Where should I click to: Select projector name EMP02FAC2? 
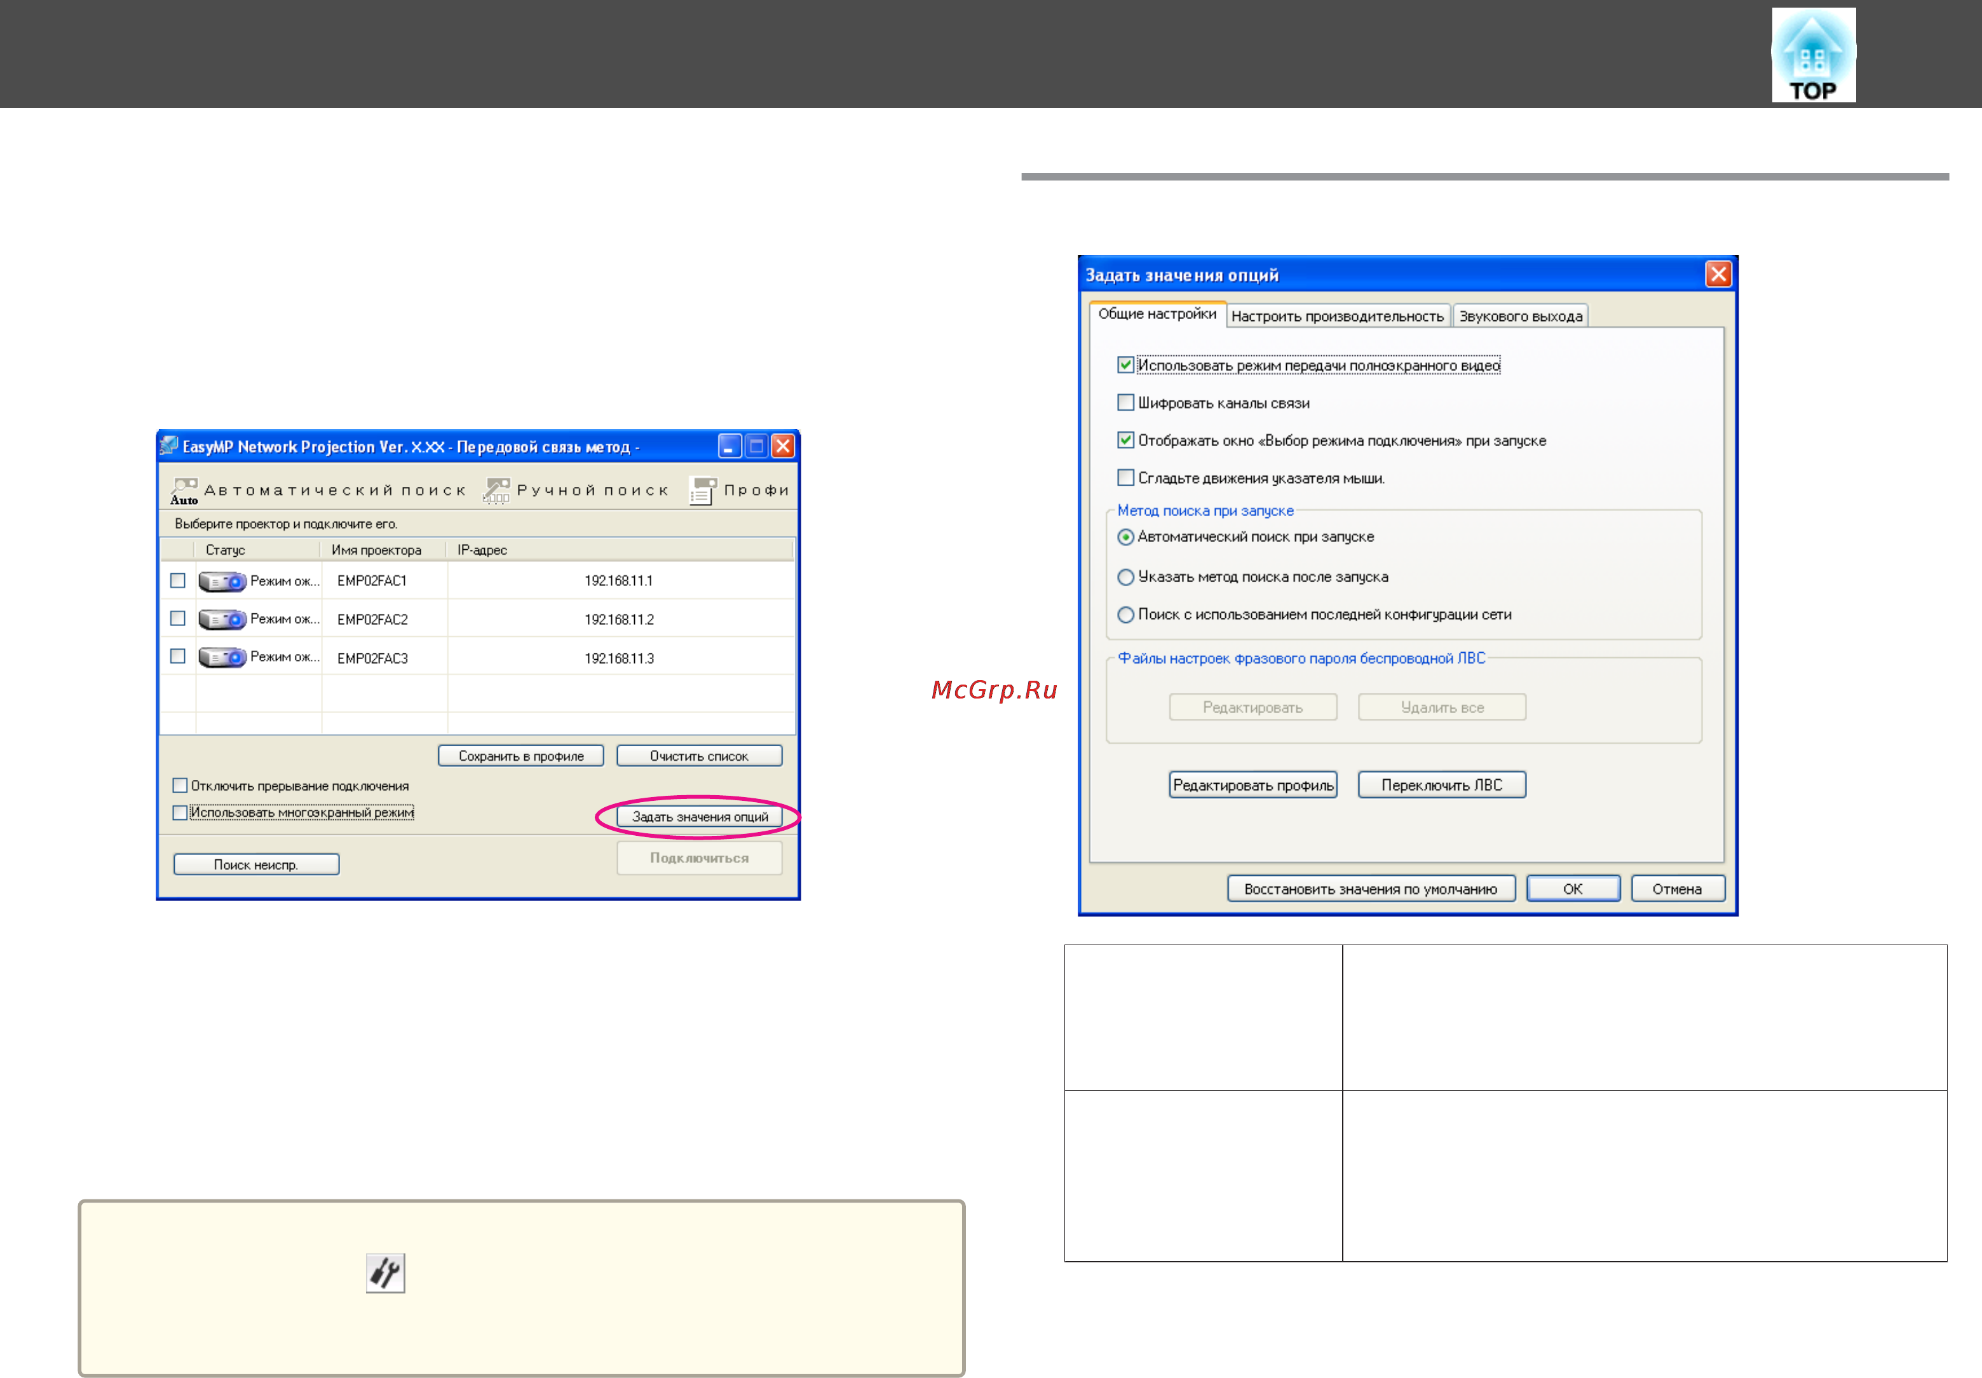point(372,620)
